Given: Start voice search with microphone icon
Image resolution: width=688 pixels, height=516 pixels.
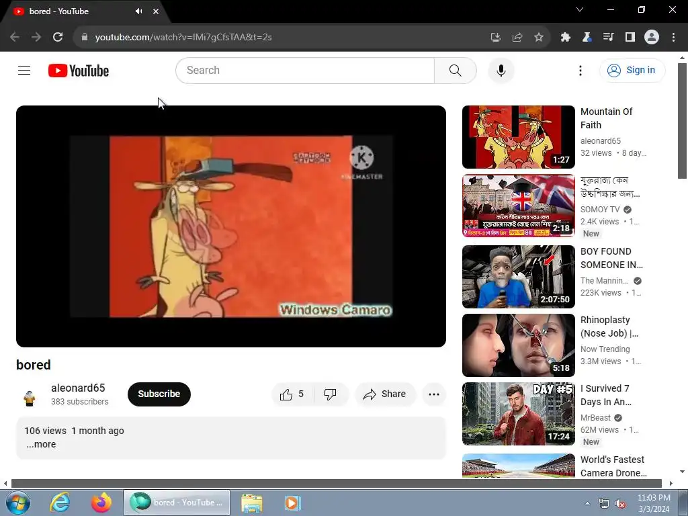Looking at the screenshot, I should click(501, 70).
